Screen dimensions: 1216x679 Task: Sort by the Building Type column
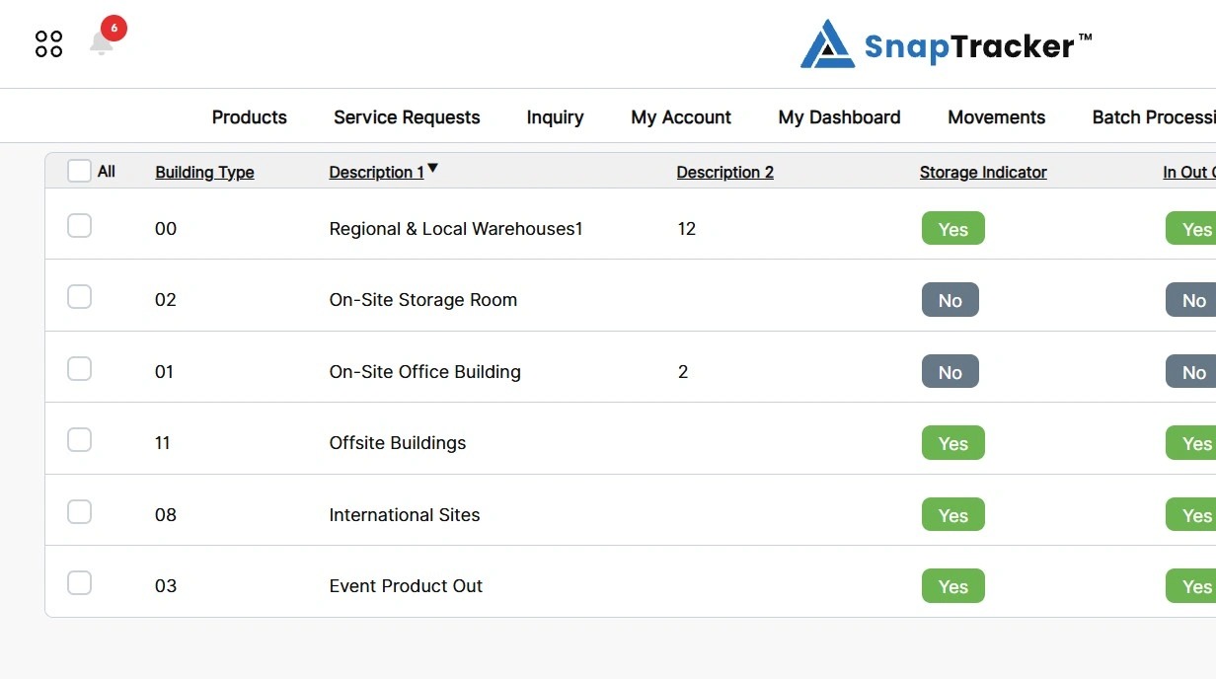pyautogui.click(x=204, y=173)
